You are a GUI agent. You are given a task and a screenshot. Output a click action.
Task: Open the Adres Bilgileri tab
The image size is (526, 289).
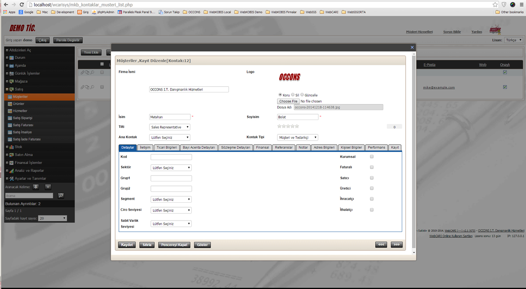point(324,148)
